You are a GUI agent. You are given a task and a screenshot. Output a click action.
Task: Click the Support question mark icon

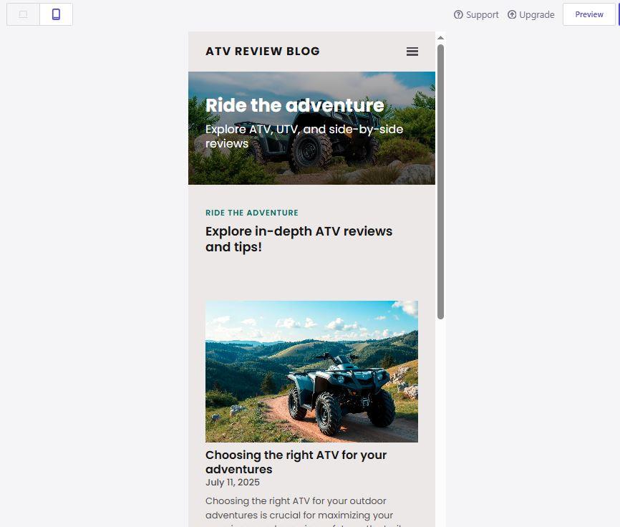pyautogui.click(x=458, y=14)
